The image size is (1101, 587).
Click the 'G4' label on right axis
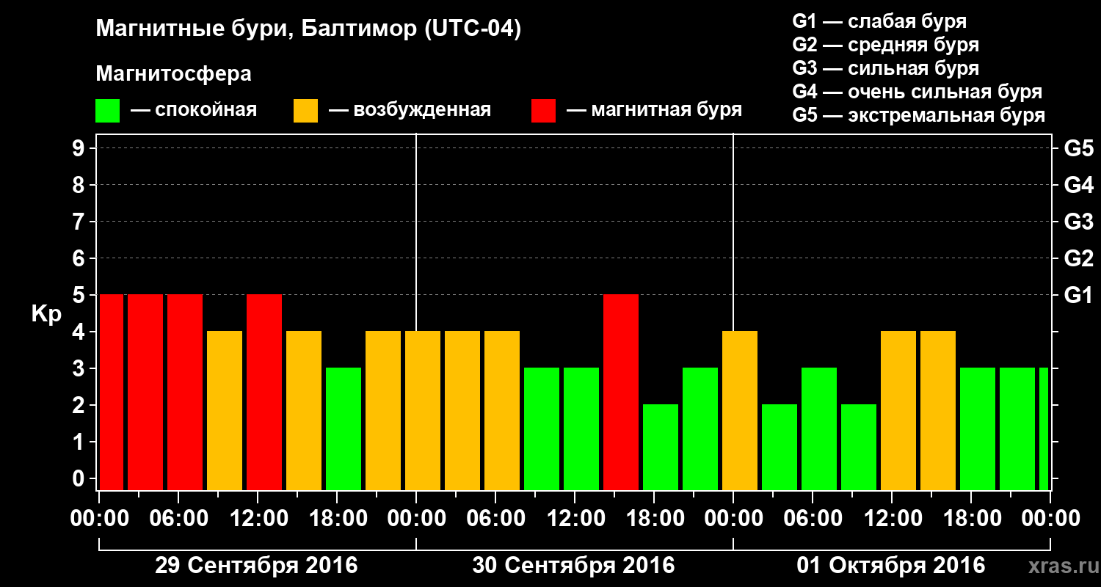click(x=1078, y=186)
